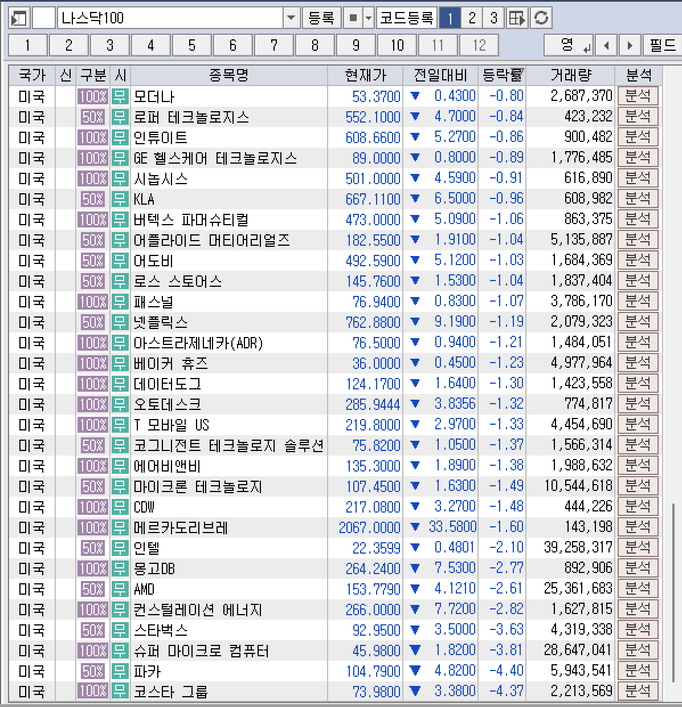Screen dimensions: 682x707
Task: Select view preset 2 button
Action: 472,18
